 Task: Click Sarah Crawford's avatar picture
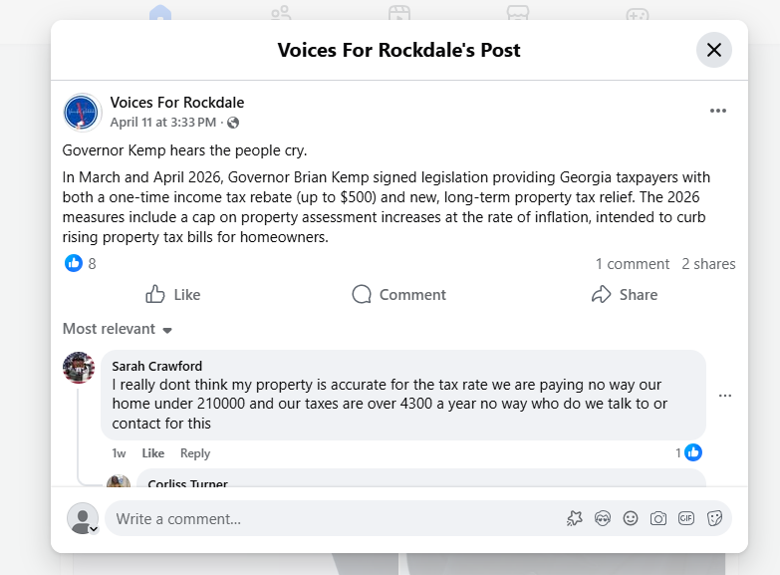pos(79,368)
